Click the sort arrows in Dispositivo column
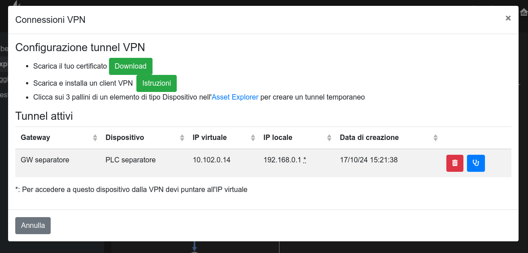This screenshot has height=253, width=528. click(x=182, y=138)
